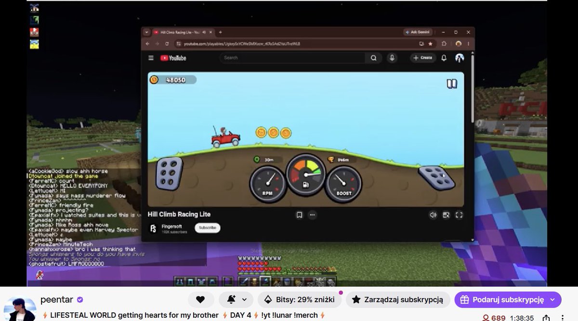Image resolution: width=578 pixels, height=321 pixels.
Task: Click Podaruj subskrypcję gift button
Action: click(508, 299)
